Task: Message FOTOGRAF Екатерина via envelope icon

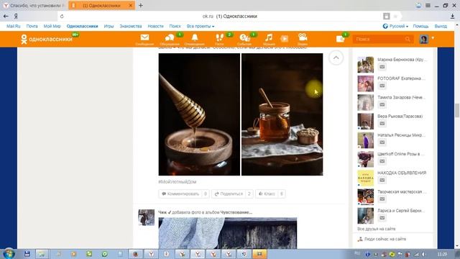Action: [382, 86]
